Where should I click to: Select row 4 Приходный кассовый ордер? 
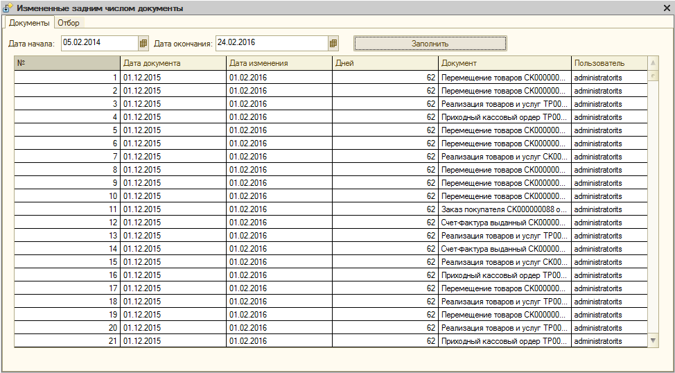pyautogui.click(x=505, y=117)
